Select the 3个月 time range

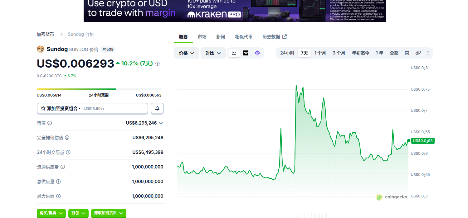339,53
